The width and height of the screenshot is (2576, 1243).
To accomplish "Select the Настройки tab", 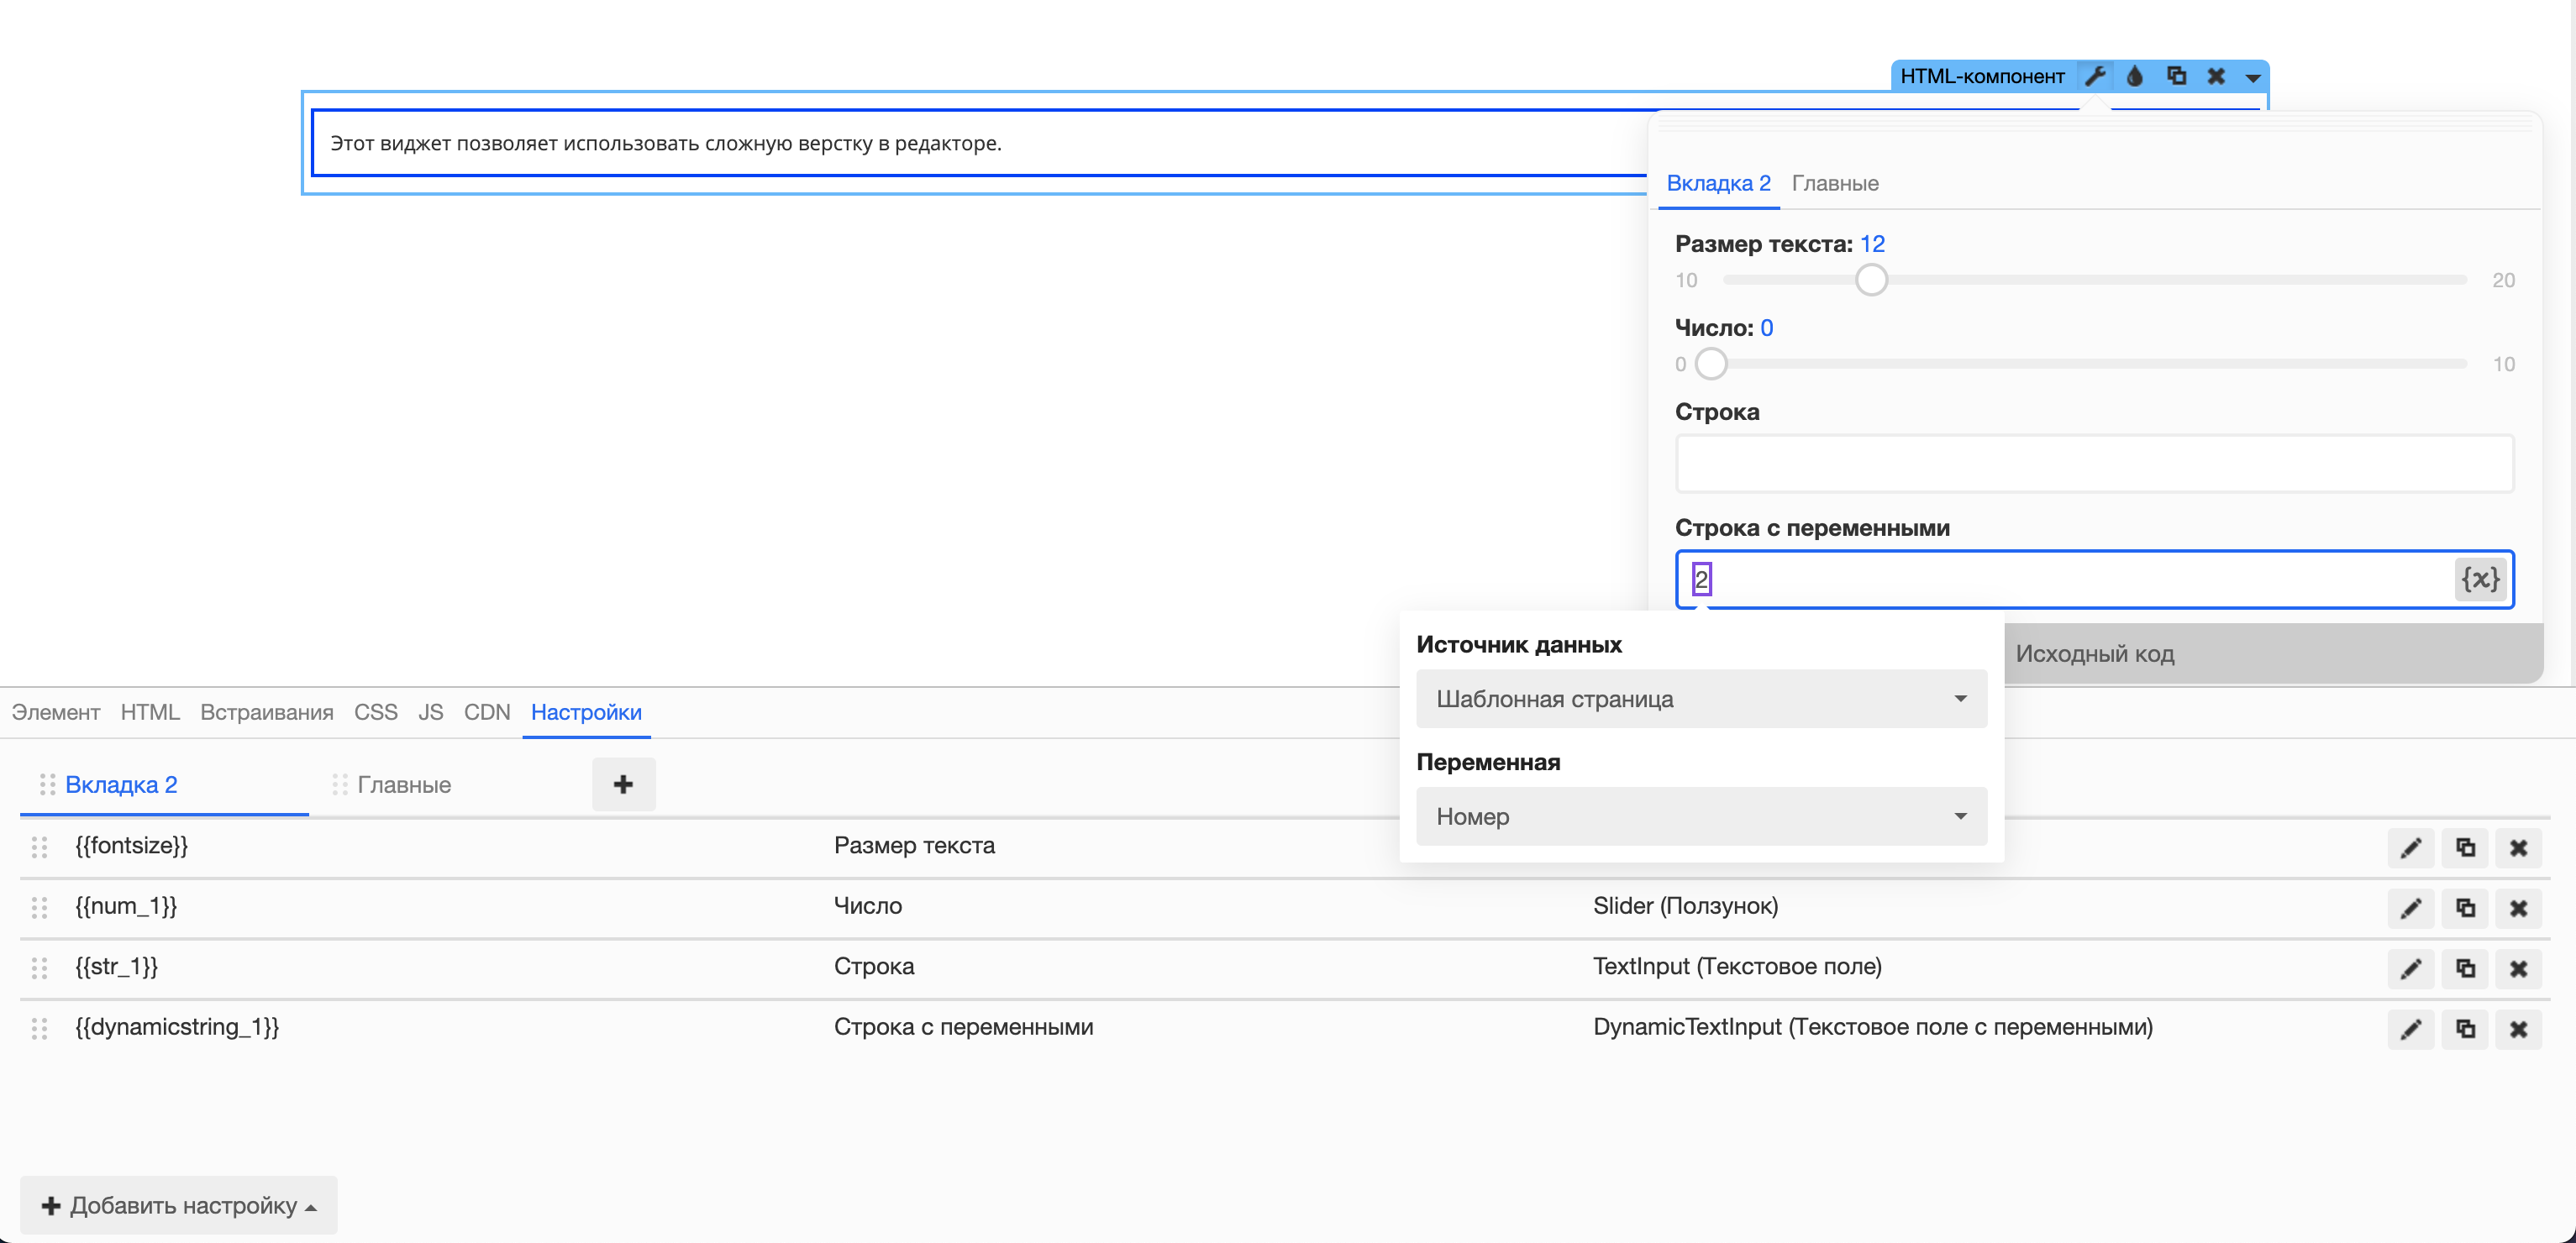I will tap(586, 712).
